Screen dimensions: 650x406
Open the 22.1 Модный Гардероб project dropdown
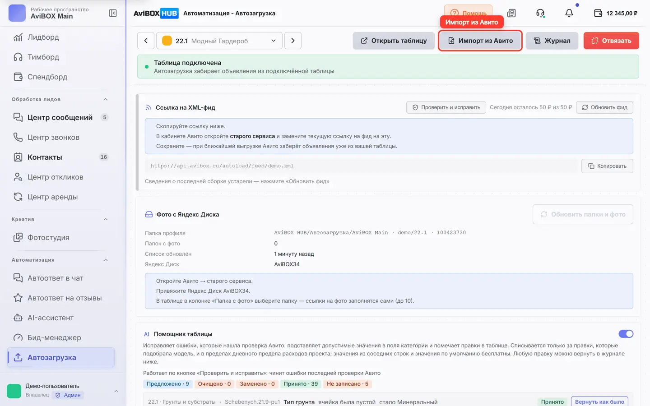pos(219,41)
